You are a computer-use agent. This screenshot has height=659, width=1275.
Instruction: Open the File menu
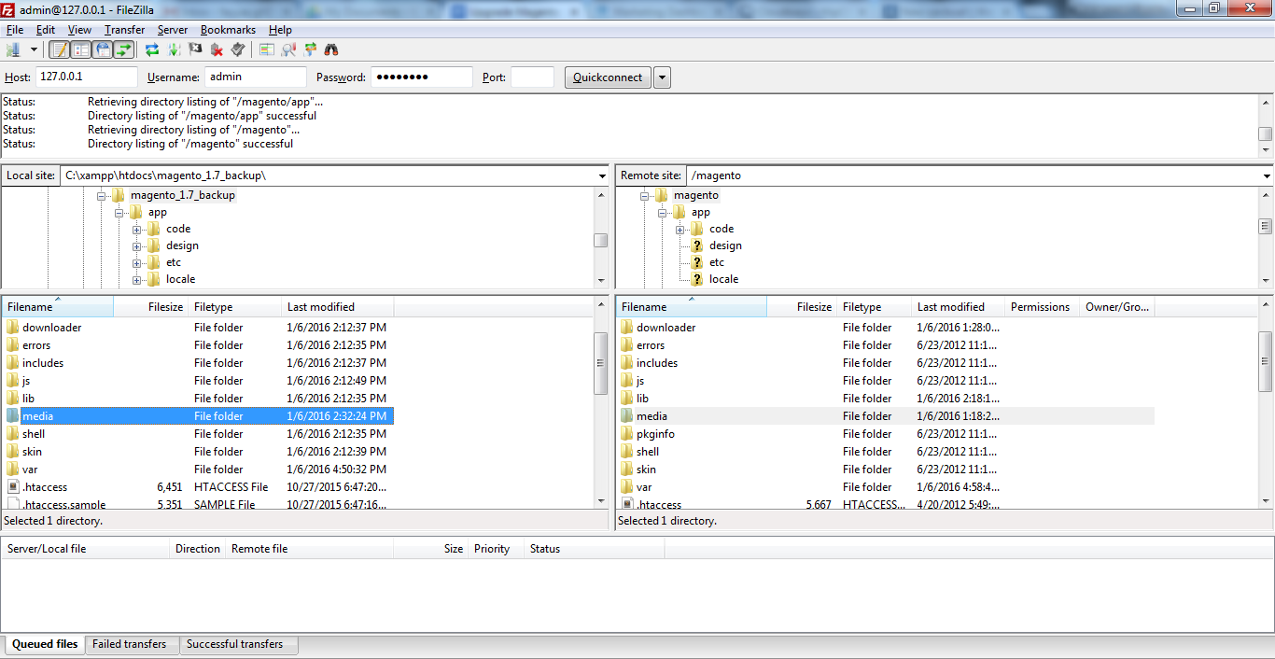[x=15, y=30]
